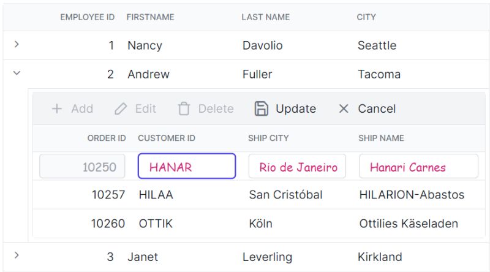Click the Add plus icon
The height and width of the screenshot is (272, 490).
click(57, 108)
